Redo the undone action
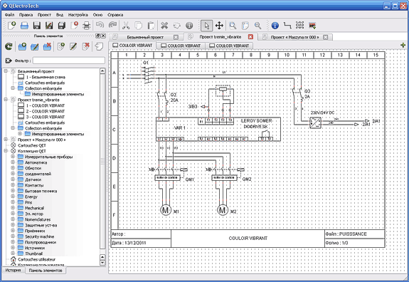 click(x=112, y=26)
